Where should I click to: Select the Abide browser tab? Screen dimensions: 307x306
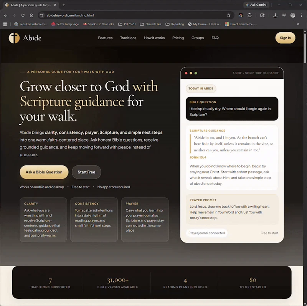[31, 5]
